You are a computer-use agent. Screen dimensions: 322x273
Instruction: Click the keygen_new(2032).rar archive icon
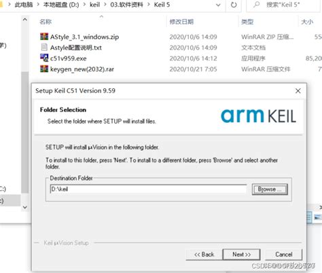coord(44,69)
